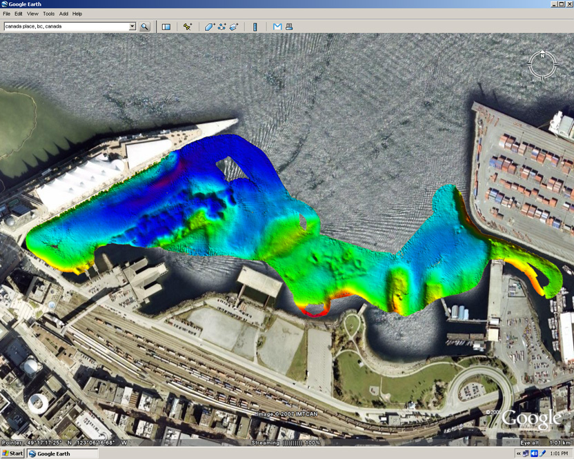Expand the search history dropdown arrow

(132, 27)
